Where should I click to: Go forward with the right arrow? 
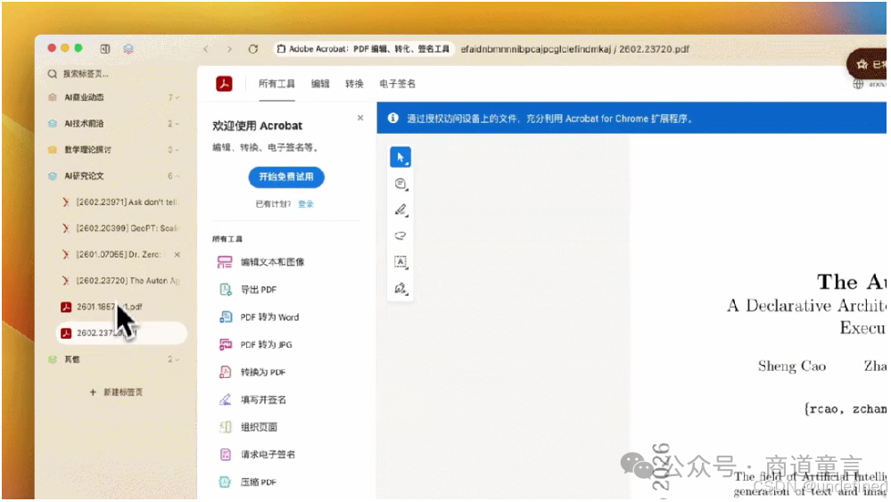[229, 49]
